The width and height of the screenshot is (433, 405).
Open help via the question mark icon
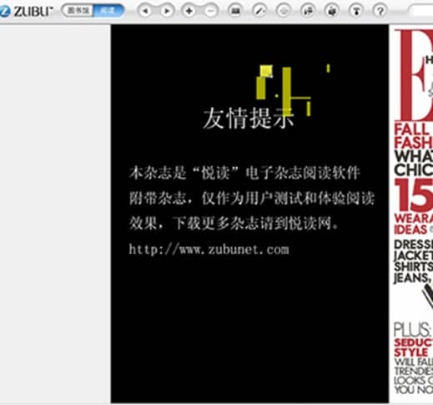point(380,11)
